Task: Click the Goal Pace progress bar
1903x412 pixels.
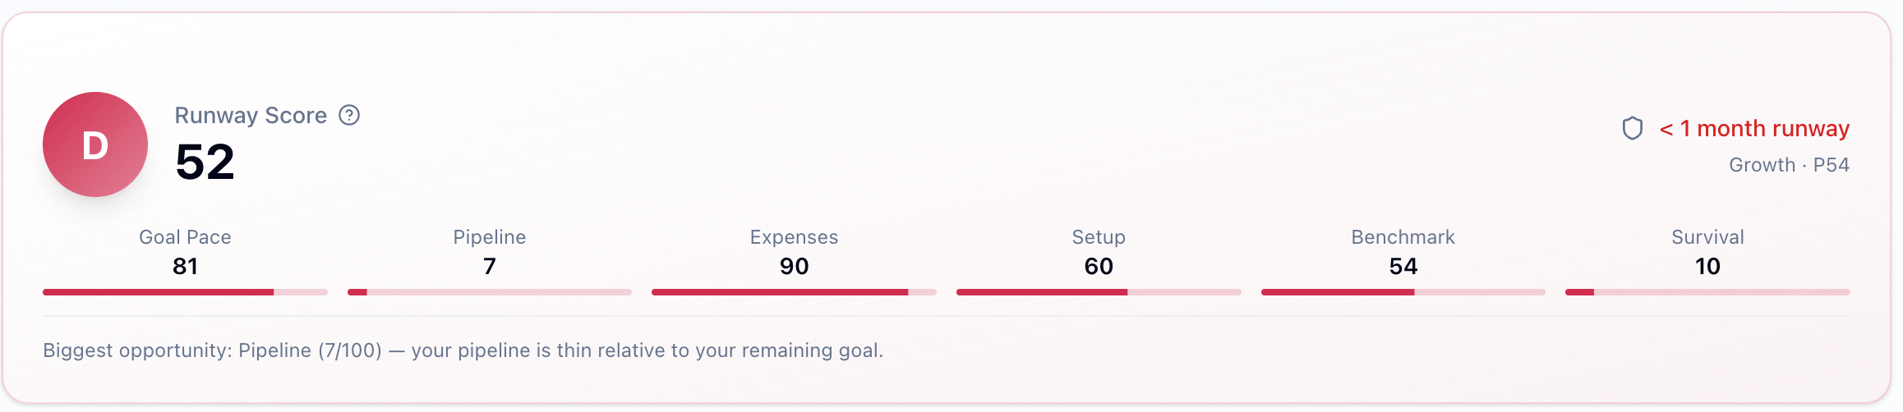Action: 185,292
